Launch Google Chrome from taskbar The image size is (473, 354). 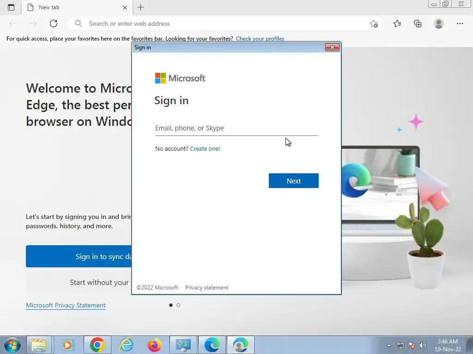(97, 345)
